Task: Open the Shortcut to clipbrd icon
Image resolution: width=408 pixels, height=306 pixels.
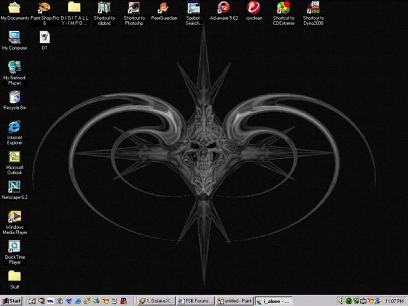Action: (x=104, y=13)
